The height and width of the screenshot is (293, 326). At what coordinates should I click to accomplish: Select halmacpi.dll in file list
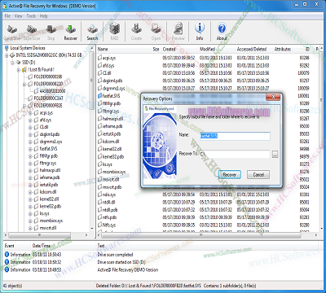tap(112, 119)
